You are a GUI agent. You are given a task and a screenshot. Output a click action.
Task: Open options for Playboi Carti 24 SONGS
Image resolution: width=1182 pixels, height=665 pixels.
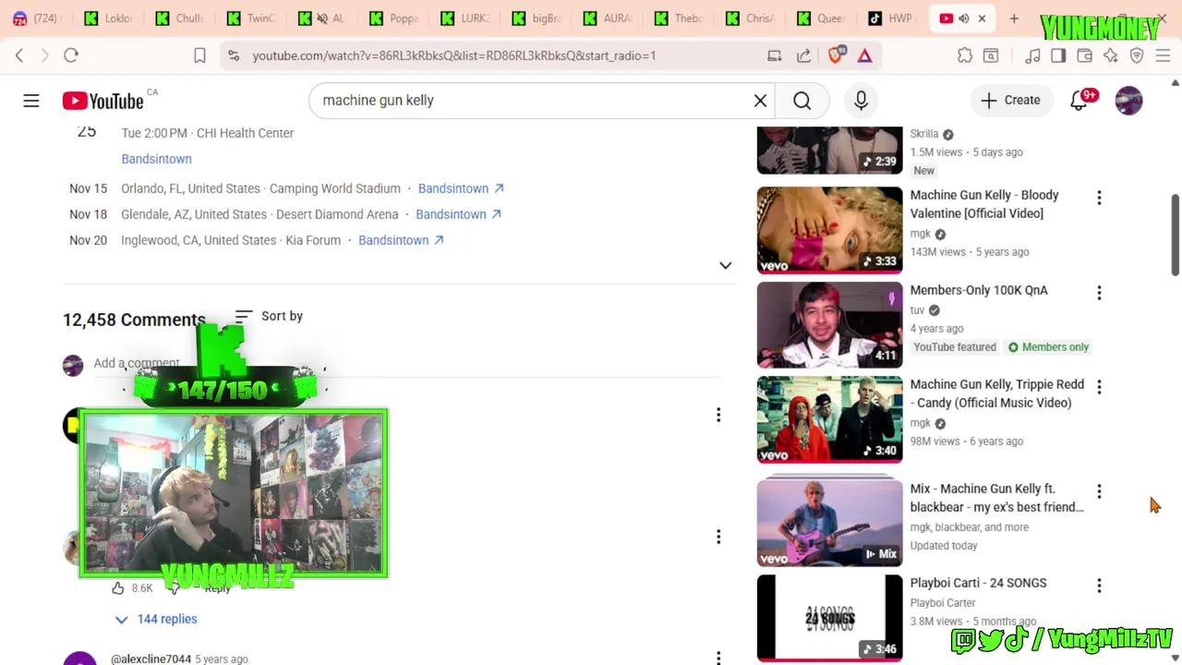pos(1099,586)
